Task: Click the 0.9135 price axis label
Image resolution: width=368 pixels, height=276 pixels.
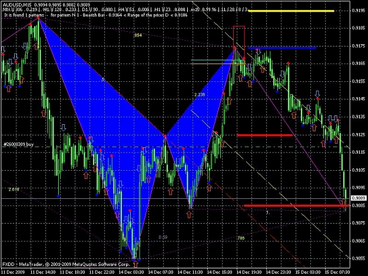Action: tap(359, 117)
